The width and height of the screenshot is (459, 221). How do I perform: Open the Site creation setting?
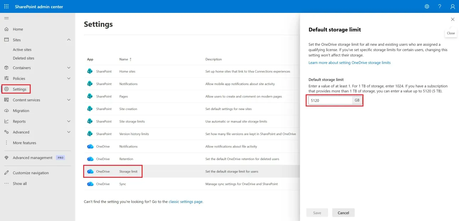tap(128, 109)
